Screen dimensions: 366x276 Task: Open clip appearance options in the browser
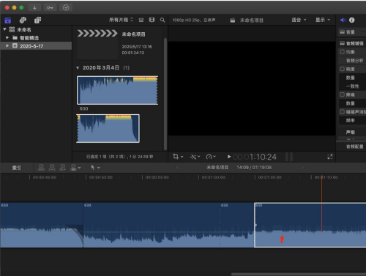pyautogui.click(x=141, y=20)
